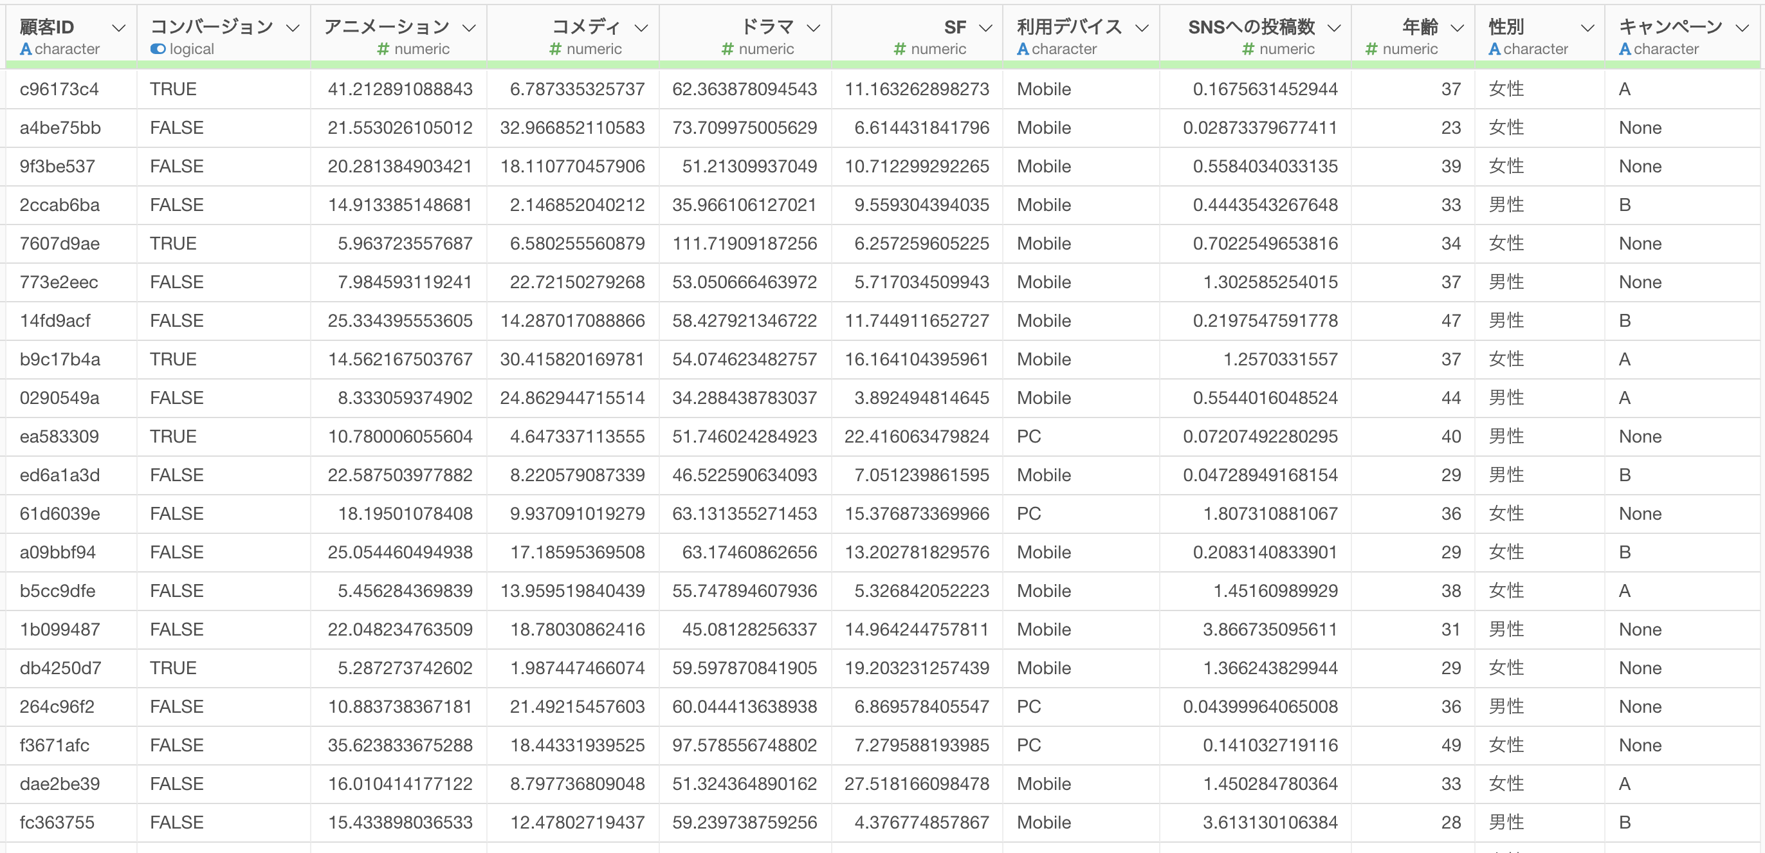Select コメディ value 32.966852110583
Screen dimensions: 1765x853
click(x=572, y=128)
